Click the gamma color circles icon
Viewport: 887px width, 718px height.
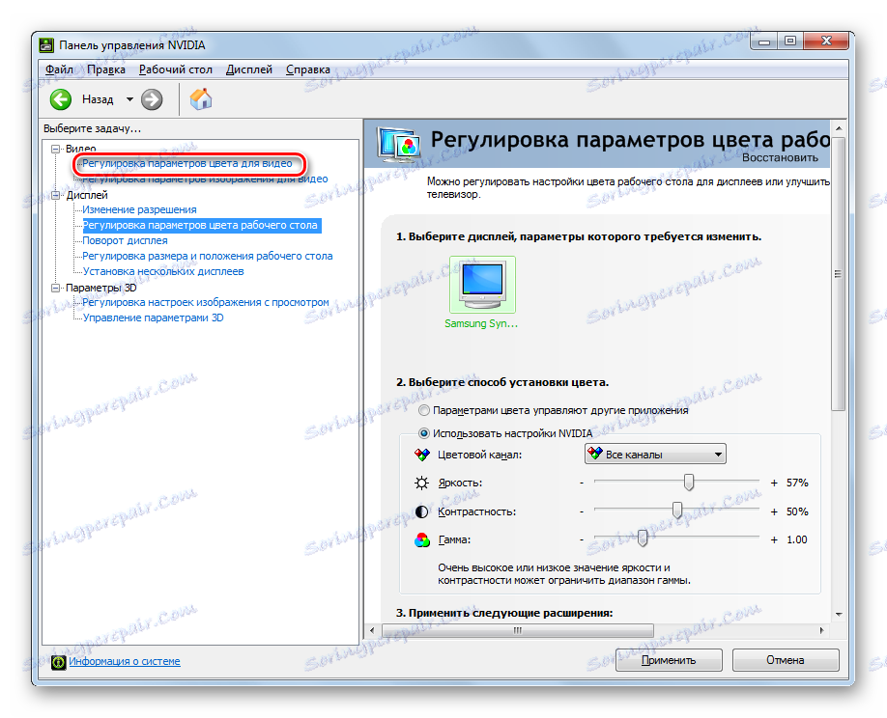click(x=422, y=540)
